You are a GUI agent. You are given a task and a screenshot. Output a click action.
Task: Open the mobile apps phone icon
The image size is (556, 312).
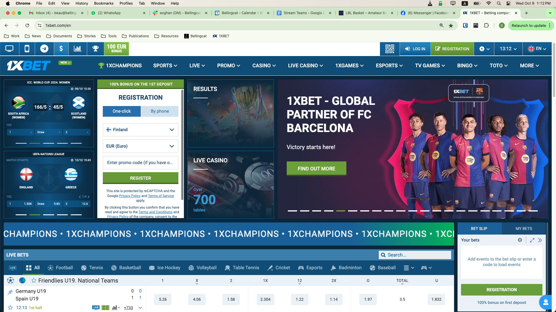coord(27,49)
